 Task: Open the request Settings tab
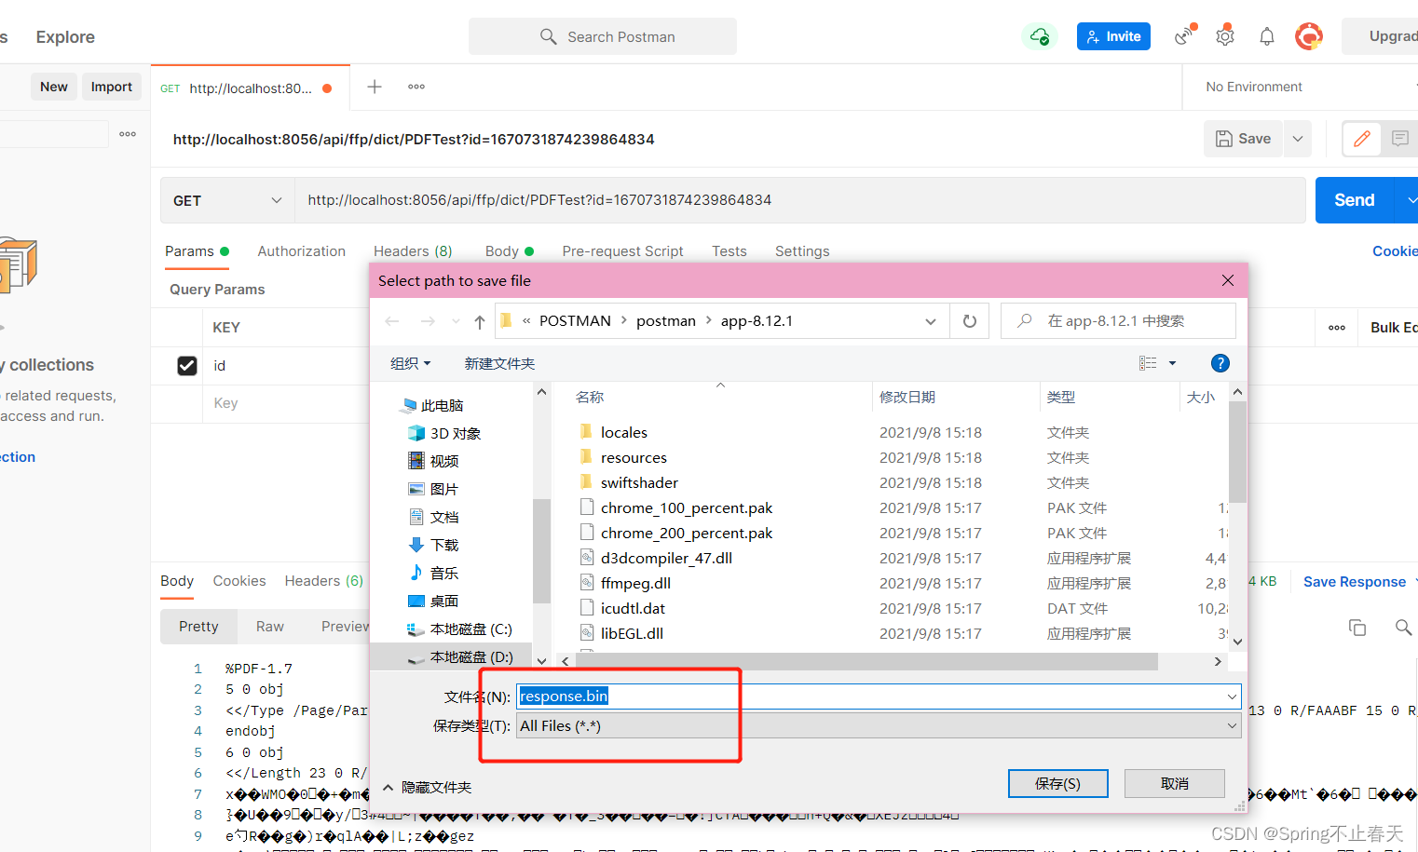(802, 251)
